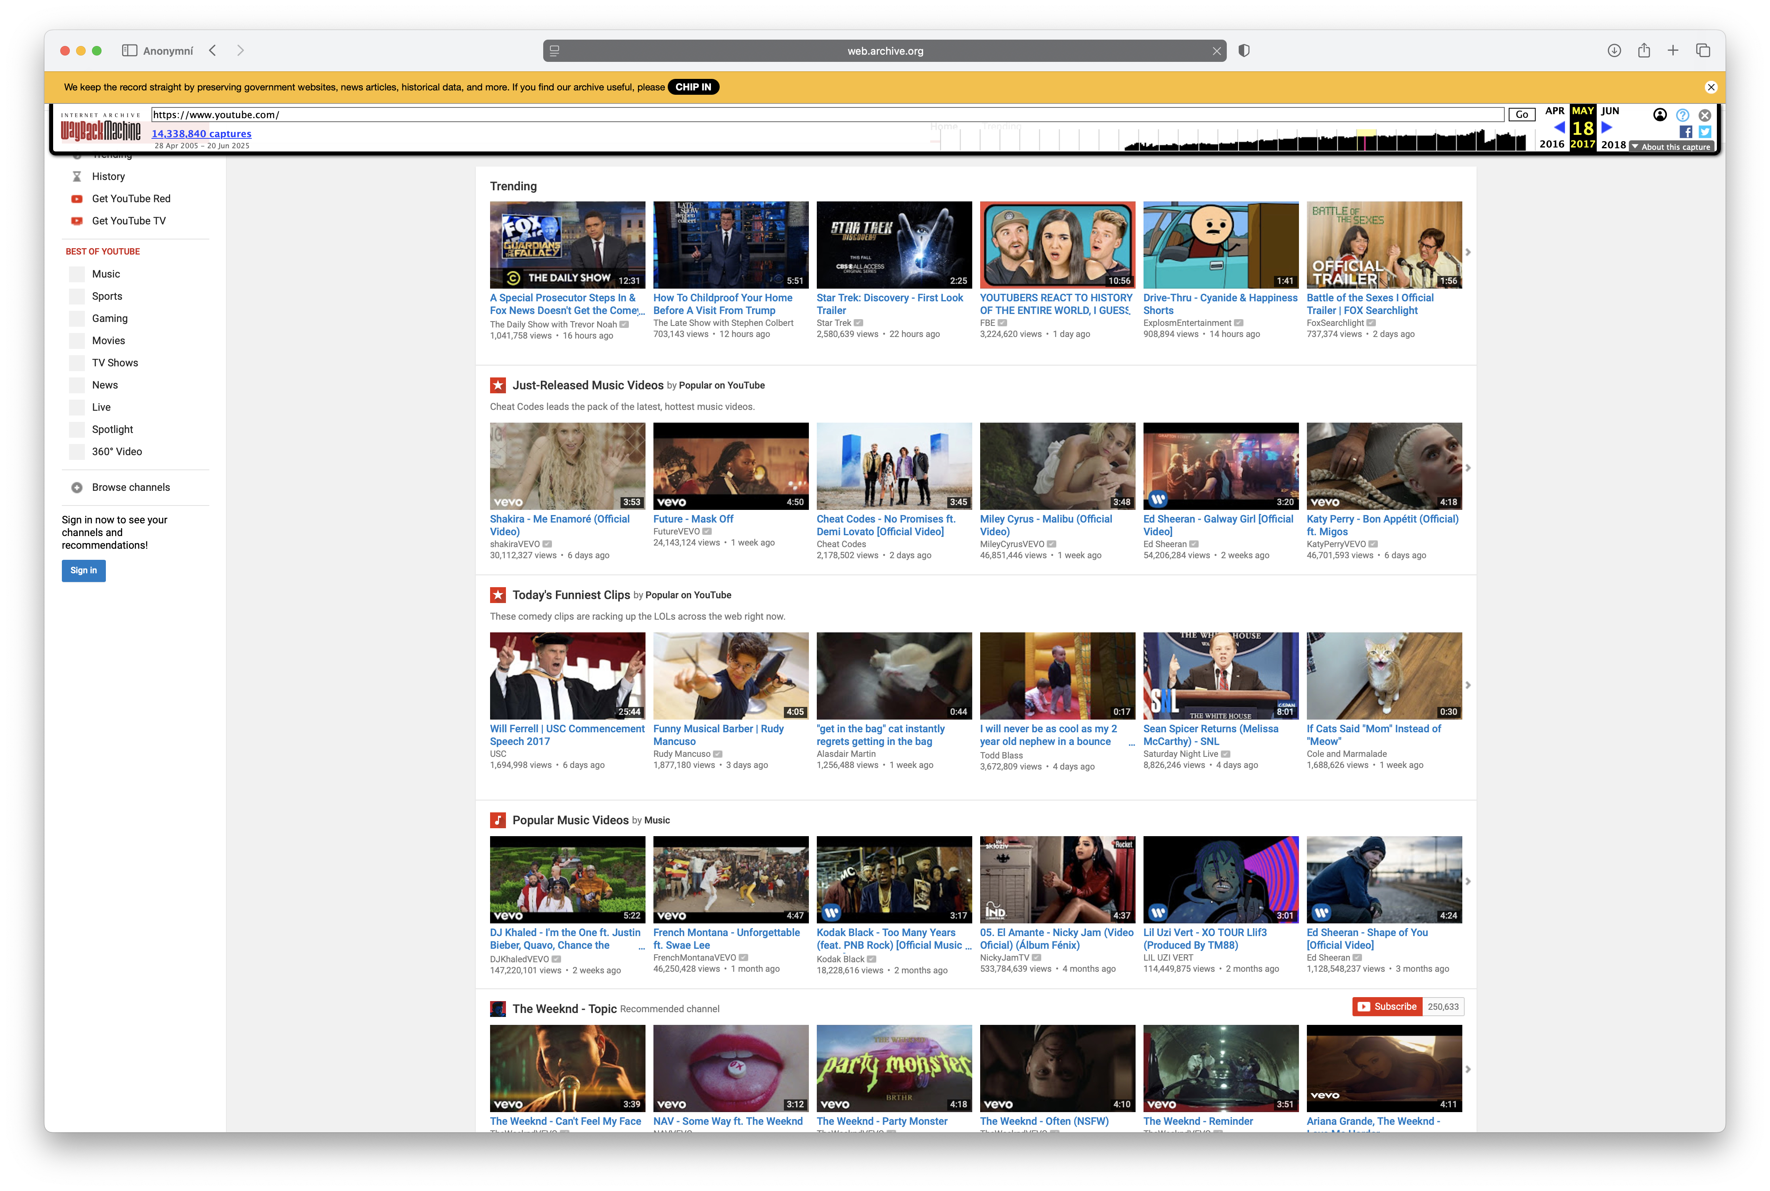The width and height of the screenshot is (1770, 1191).
Task: Expand About this capture dropdown
Action: tap(1670, 147)
